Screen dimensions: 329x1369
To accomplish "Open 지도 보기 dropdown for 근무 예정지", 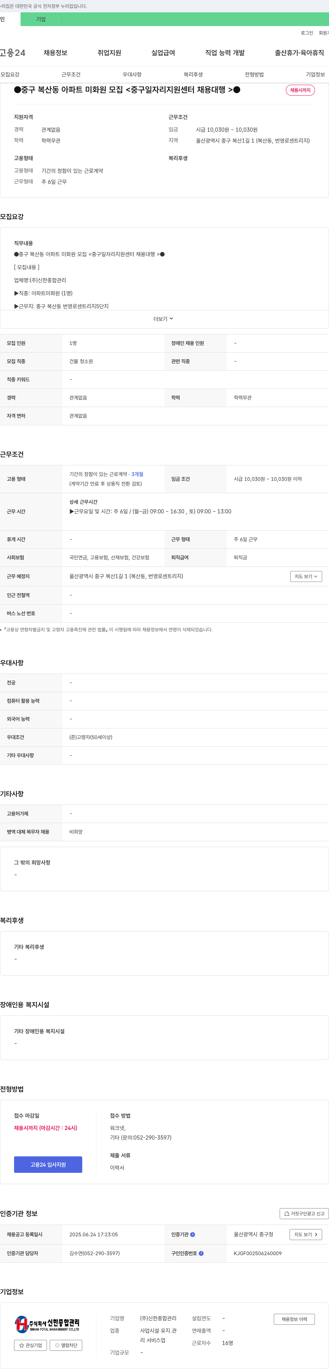I will tap(306, 576).
